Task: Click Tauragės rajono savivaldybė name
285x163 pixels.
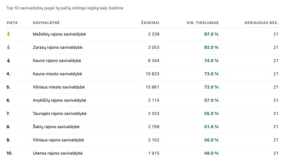Action: [60, 113]
